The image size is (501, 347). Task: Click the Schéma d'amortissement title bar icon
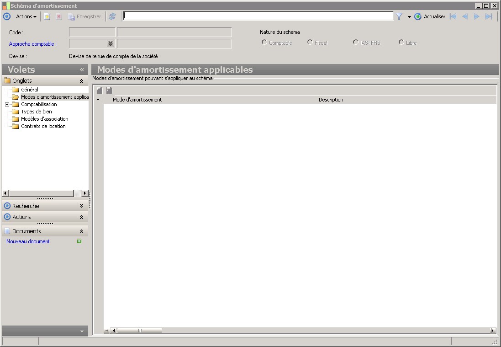[x=6, y=6]
